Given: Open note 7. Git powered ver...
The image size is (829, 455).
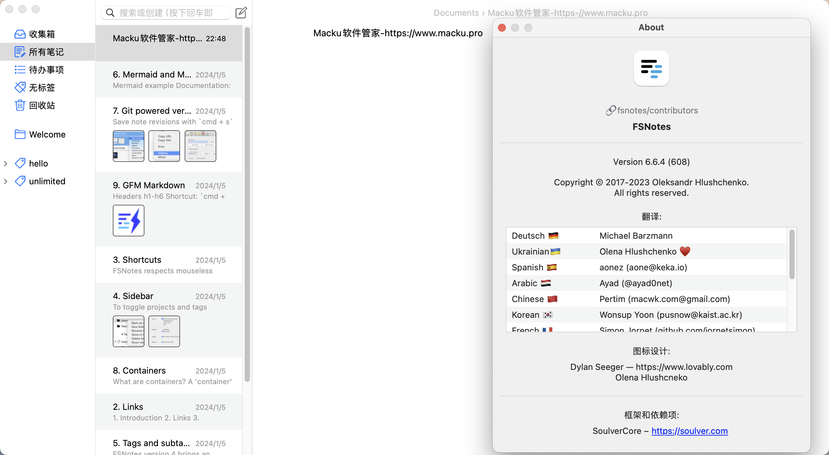Looking at the screenshot, I should tap(169, 135).
